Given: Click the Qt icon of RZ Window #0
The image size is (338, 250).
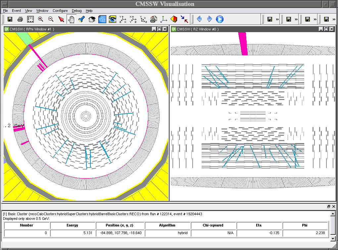Looking at the screenshot, I should (174, 29).
